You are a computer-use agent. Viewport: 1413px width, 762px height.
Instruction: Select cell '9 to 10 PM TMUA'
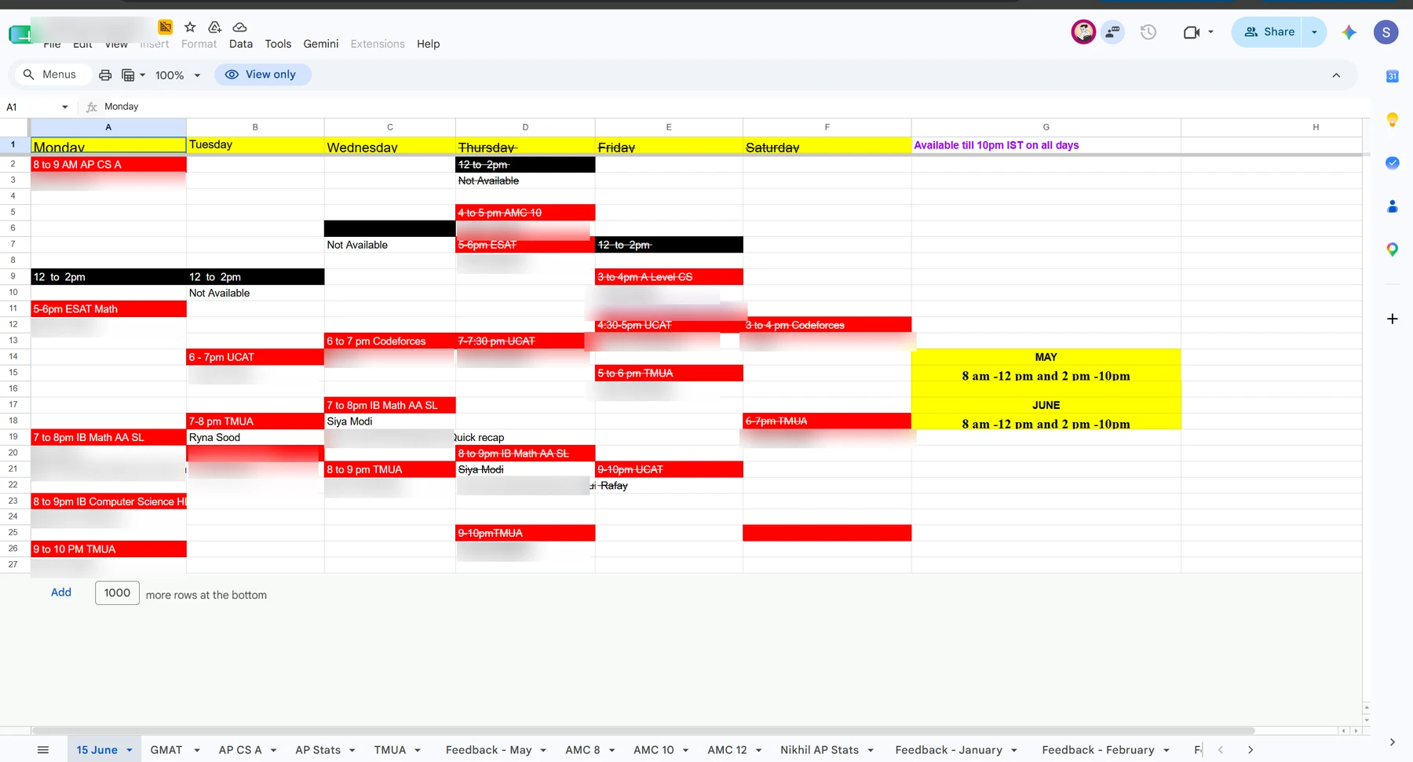coord(108,549)
